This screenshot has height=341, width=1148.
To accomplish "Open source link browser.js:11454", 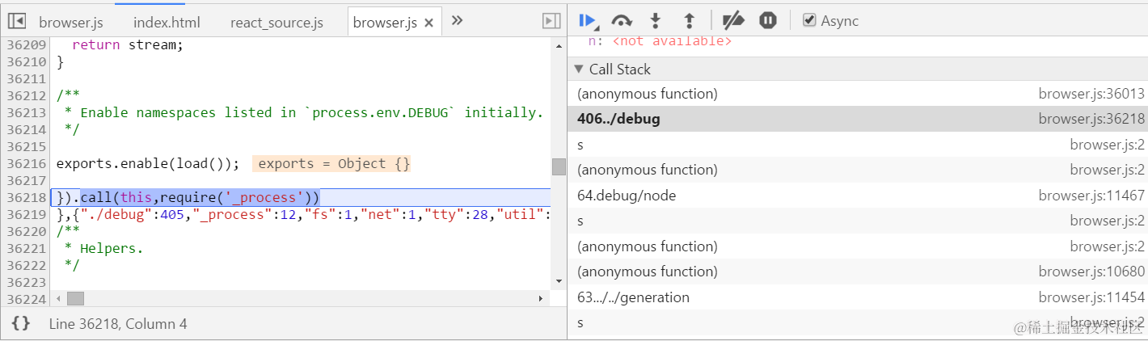I will tap(1091, 297).
